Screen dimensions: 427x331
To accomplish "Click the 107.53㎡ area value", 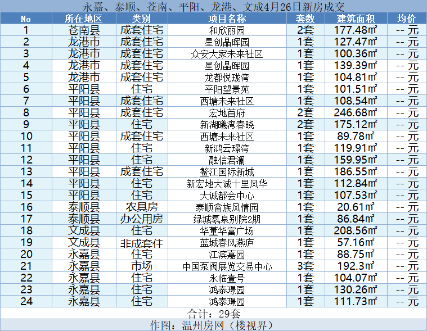I will pos(356,195).
